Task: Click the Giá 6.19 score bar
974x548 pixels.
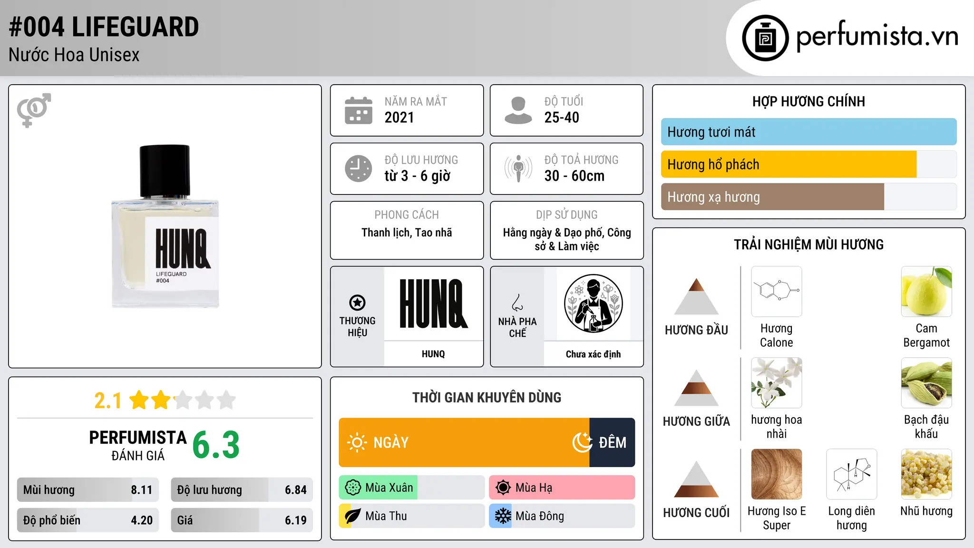Action: (x=242, y=520)
